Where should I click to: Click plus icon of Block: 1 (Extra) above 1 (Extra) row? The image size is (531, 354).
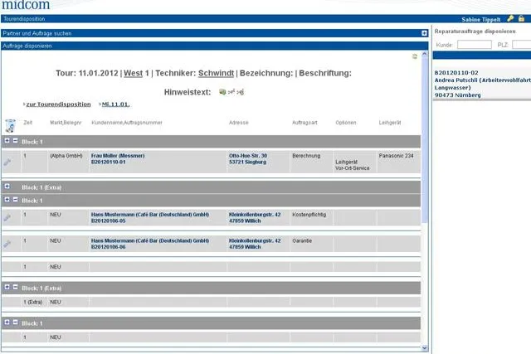point(7,287)
